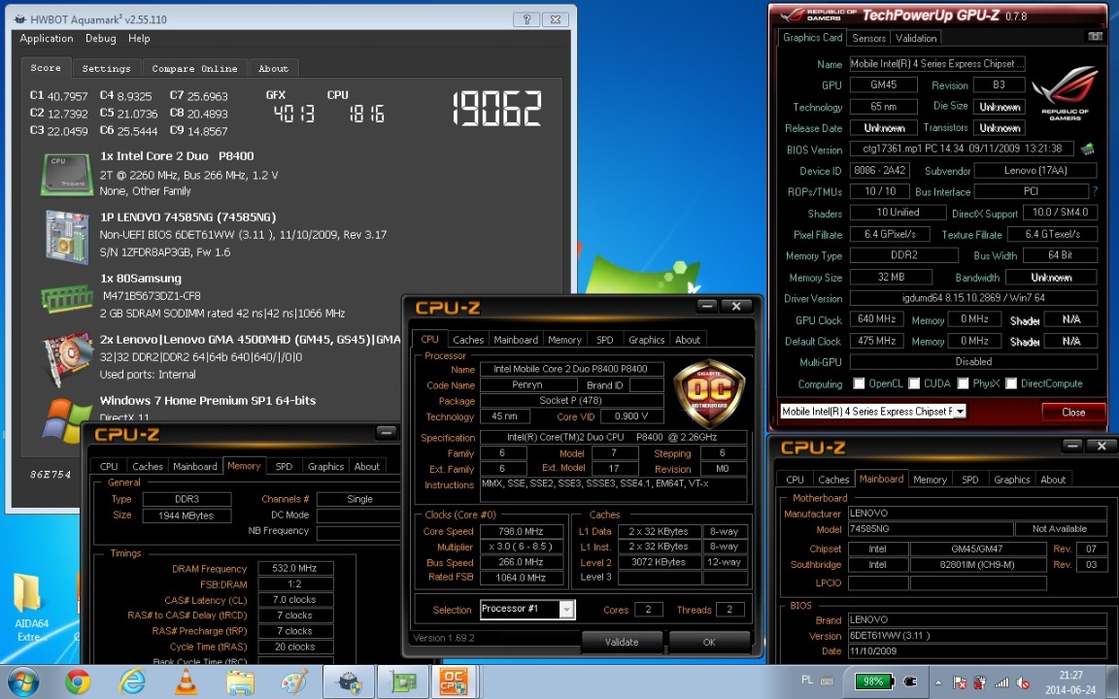1119x699 pixels.
Task: Toggle the PhysX checkbox in GPU-Z
Action: point(963,383)
